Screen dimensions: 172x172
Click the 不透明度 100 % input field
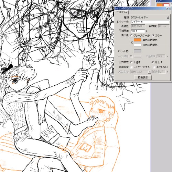point(138,31)
